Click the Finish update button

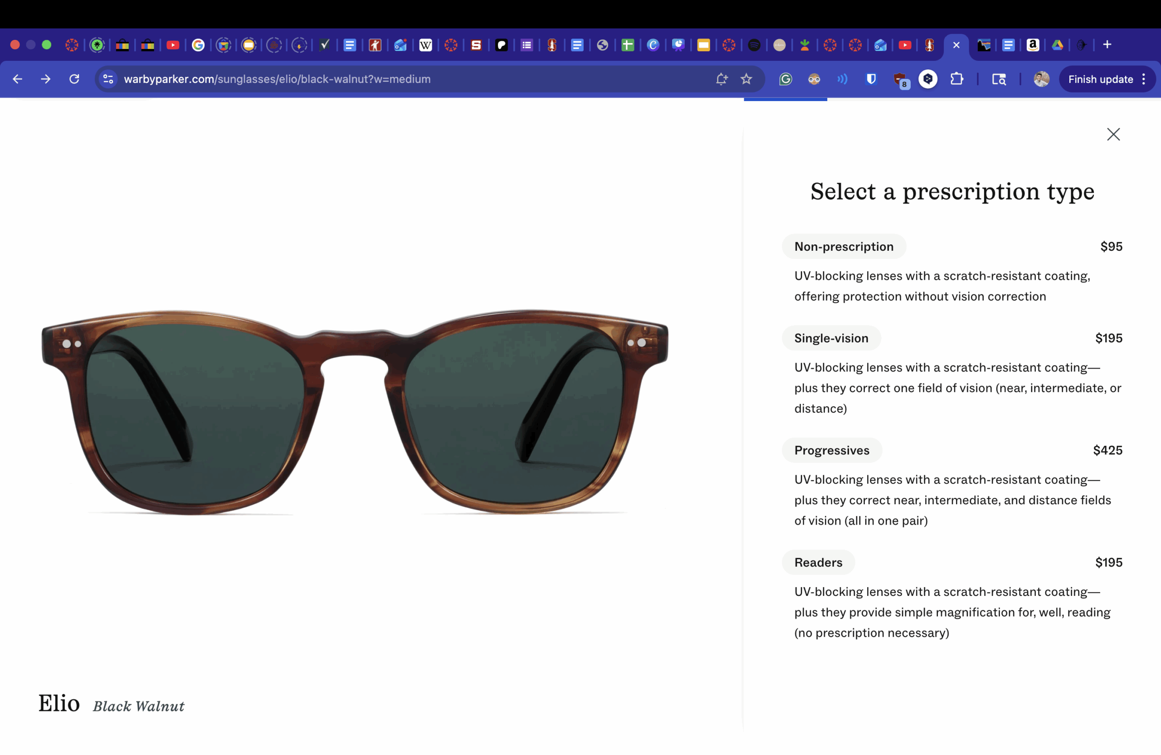(x=1100, y=79)
